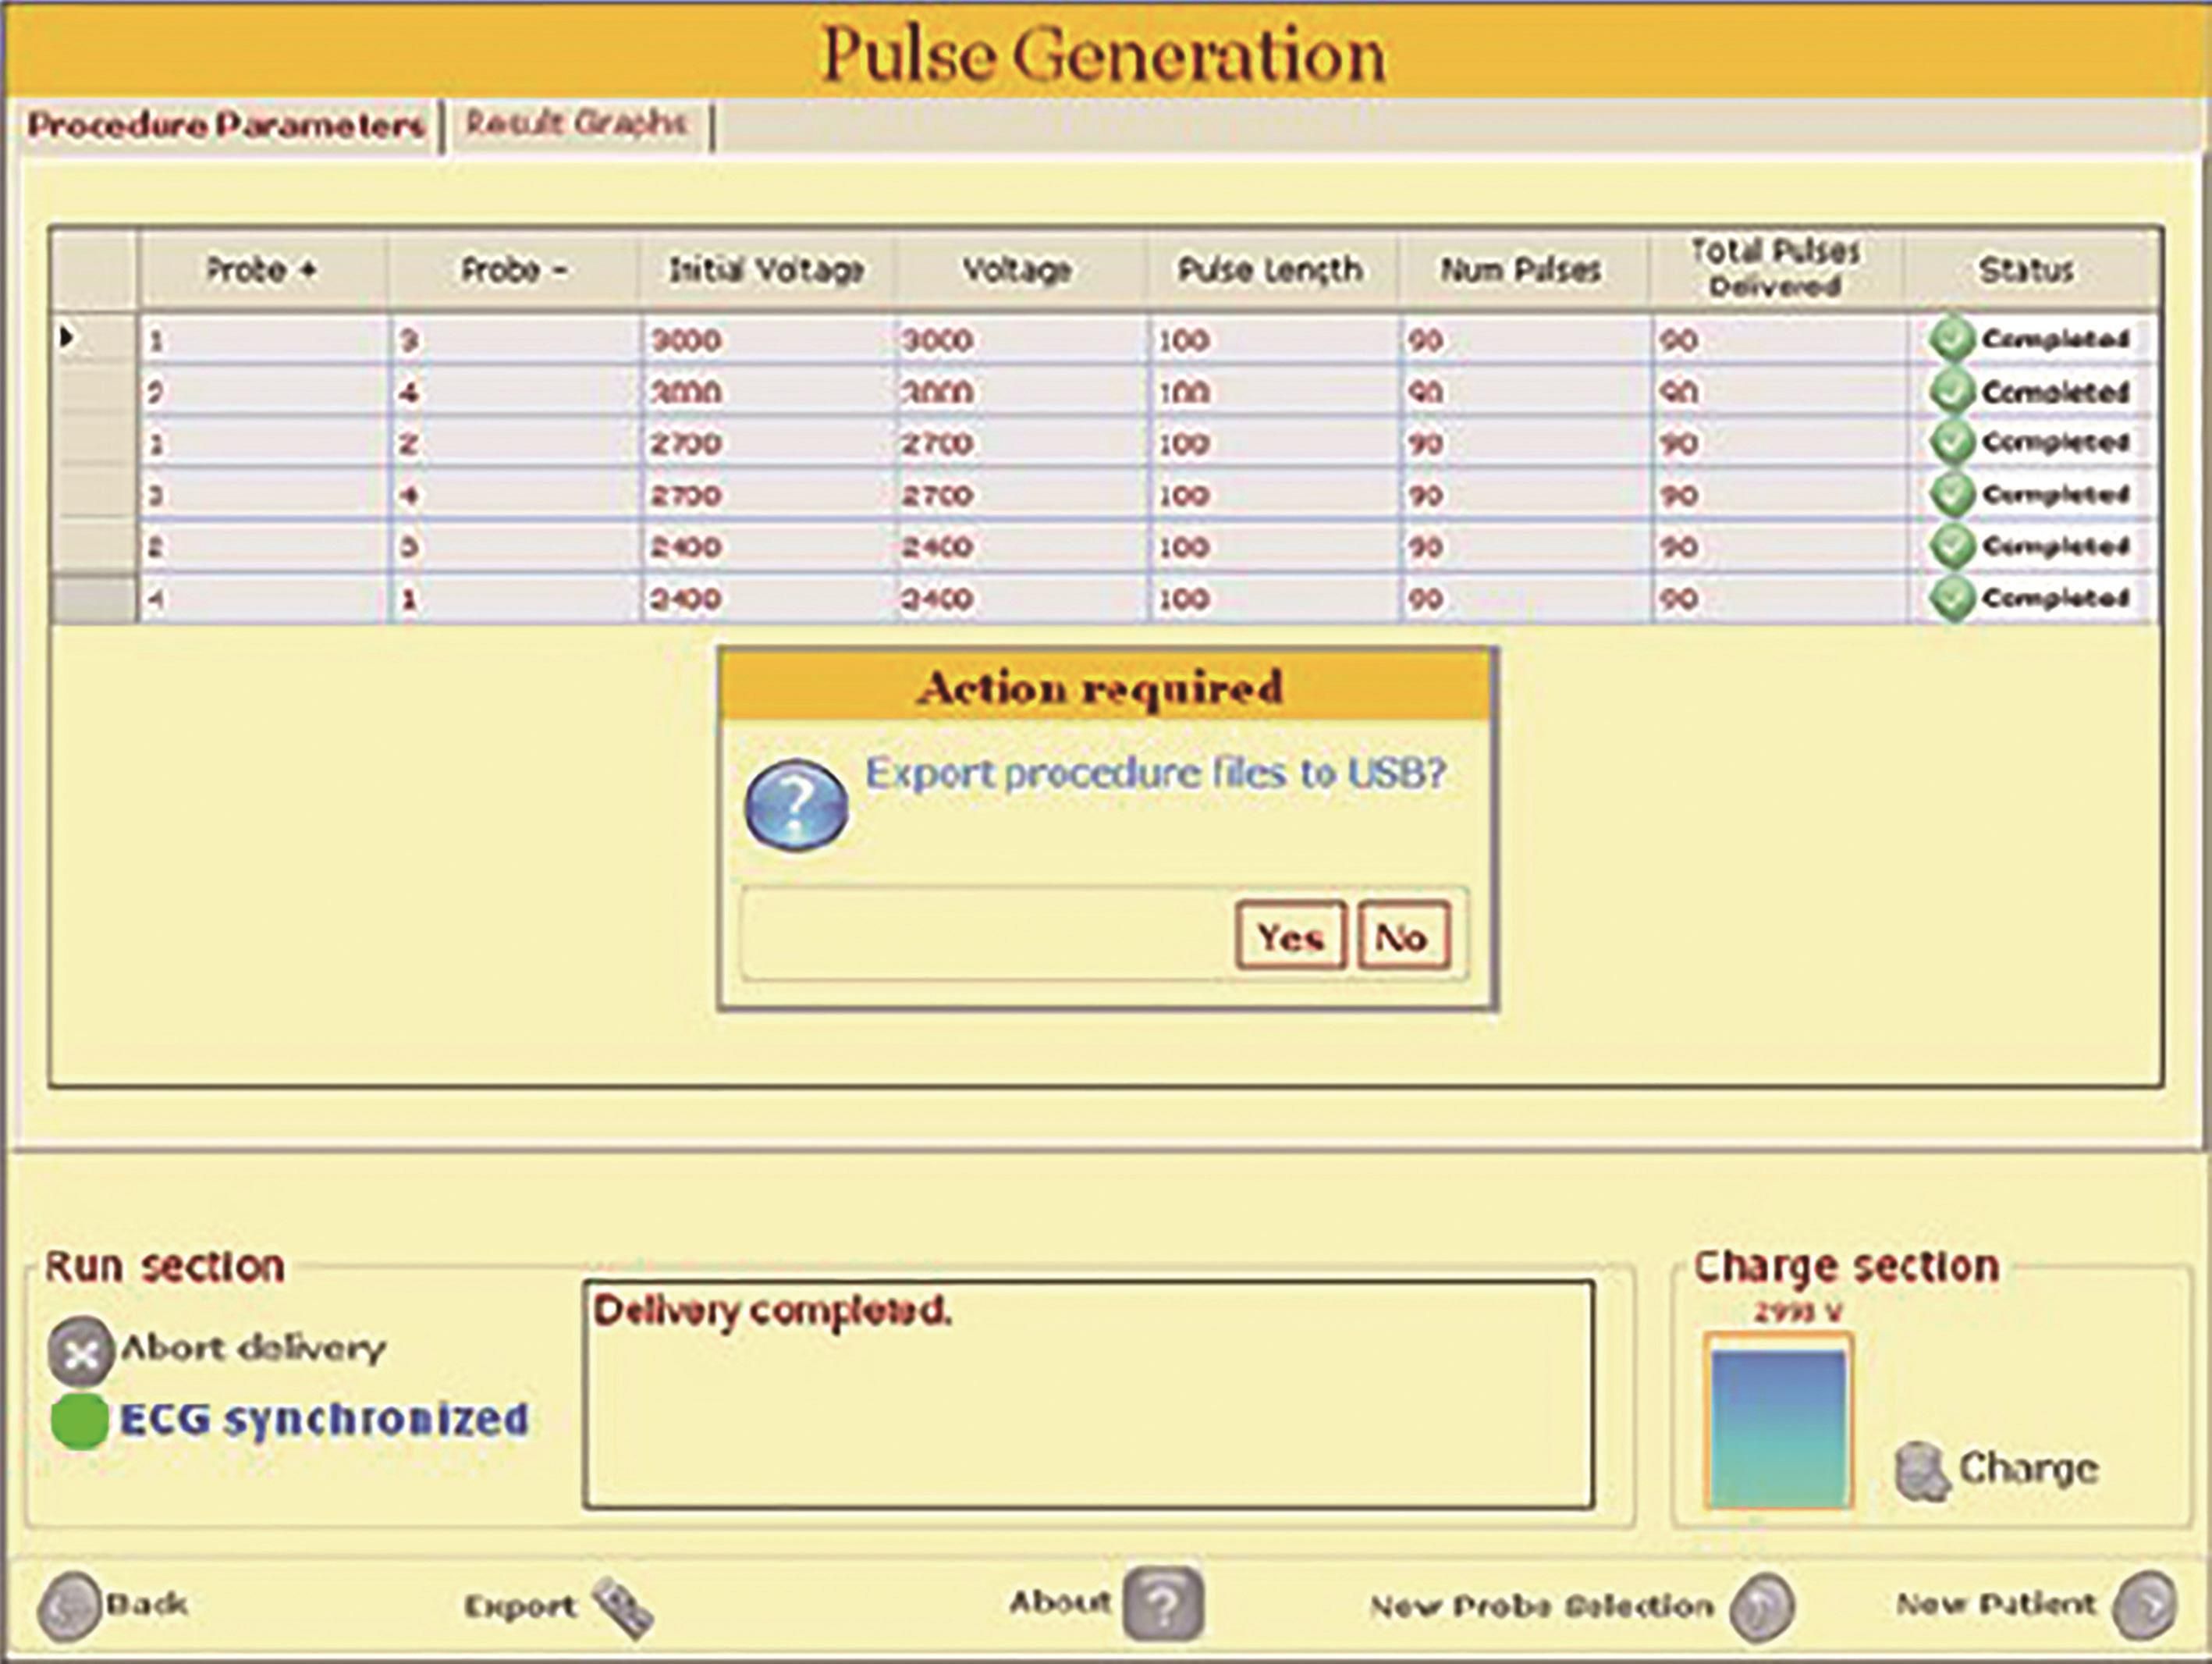Confirm export by clicking Yes
This screenshot has width=2212, height=1664.
tap(1290, 937)
